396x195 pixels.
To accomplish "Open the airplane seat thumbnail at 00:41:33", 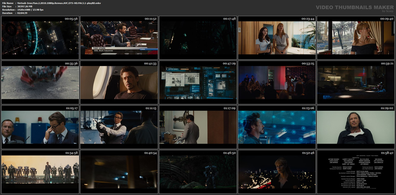I will (119, 82).
